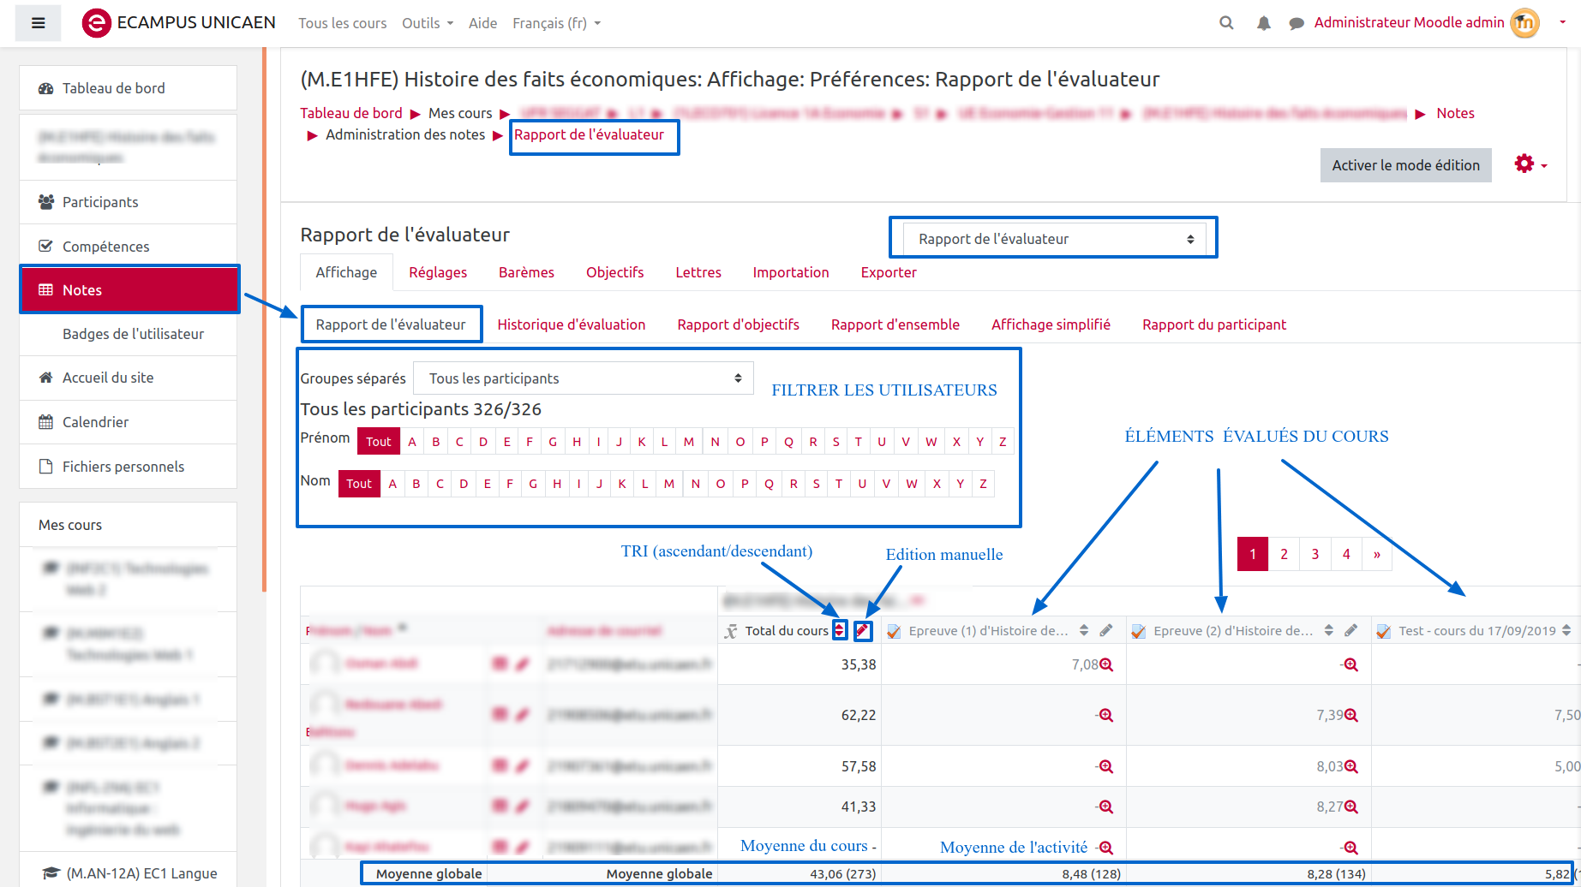The image size is (1581, 887).
Task: Open grade analysis magnifier next to 7,39
Action: point(1351,716)
